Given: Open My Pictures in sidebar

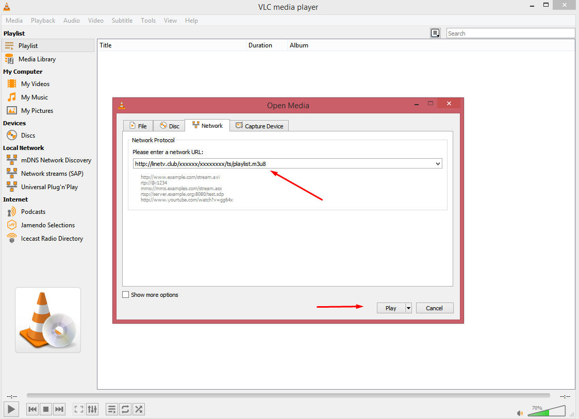Looking at the screenshot, I should (48, 110).
